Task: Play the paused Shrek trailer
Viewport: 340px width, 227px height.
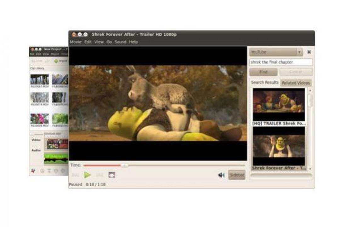Action: pos(88,175)
